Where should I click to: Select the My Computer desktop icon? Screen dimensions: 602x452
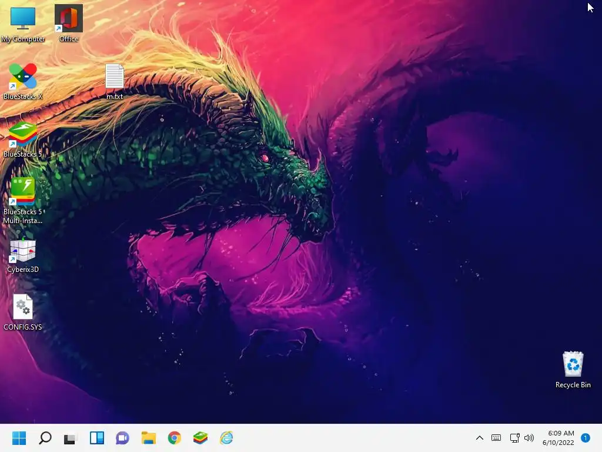point(23,24)
